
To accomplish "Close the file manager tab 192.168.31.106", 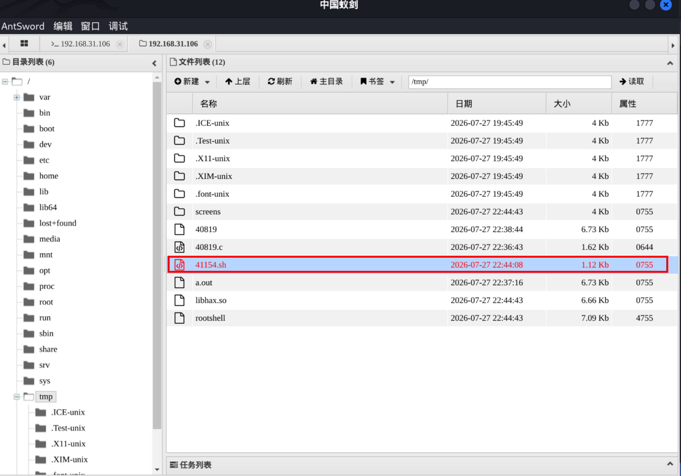I will click(208, 44).
